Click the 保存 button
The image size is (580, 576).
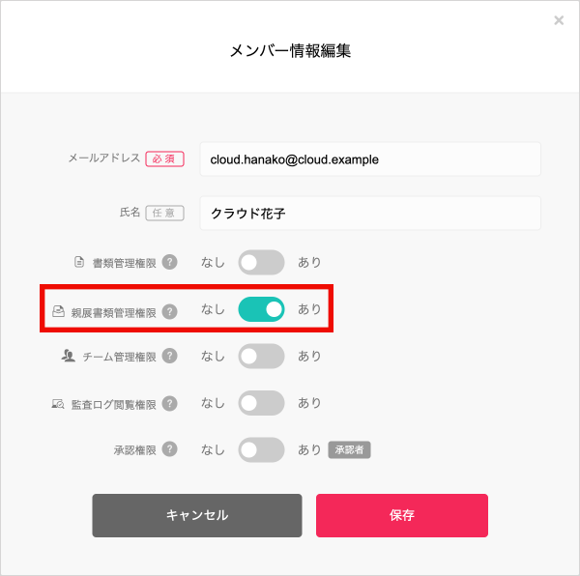pos(402,515)
